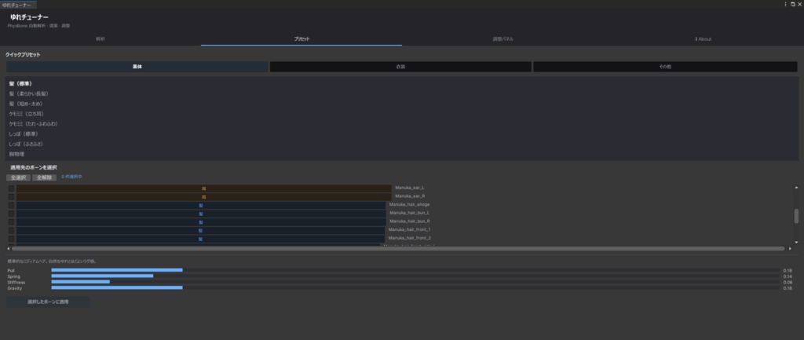Check the Manuka_hair_front_1 bone checkbox
The image size is (804, 340).
click(11, 230)
